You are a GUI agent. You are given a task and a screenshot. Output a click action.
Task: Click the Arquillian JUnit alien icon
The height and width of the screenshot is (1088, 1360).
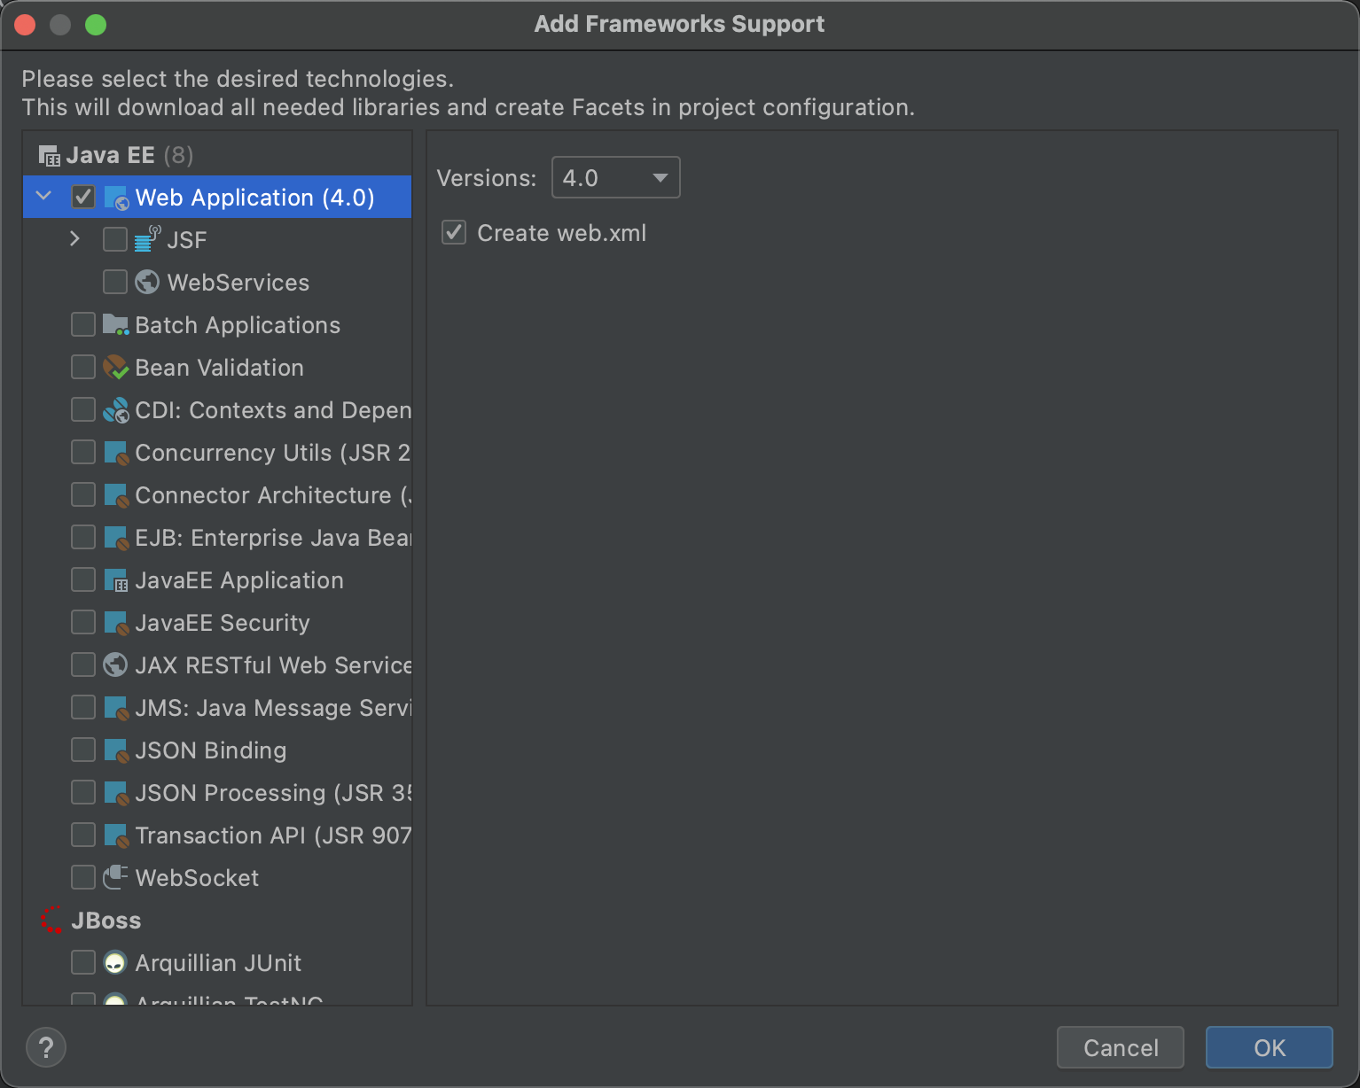(115, 962)
